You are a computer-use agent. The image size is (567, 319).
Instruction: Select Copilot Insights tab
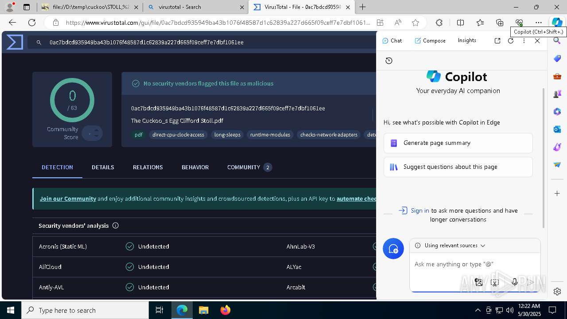coord(467,40)
